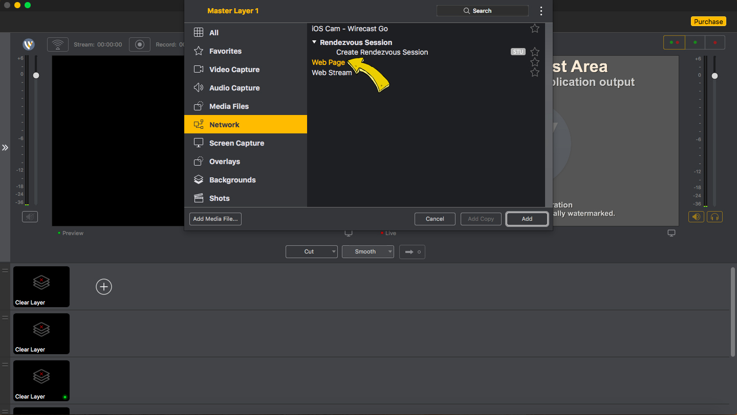Toggle the headphones monitor button
The height and width of the screenshot is (415, 737).
[x=714, y=217]
